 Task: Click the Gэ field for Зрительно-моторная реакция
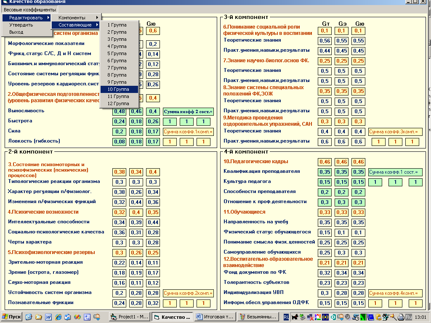click(136, 263)
